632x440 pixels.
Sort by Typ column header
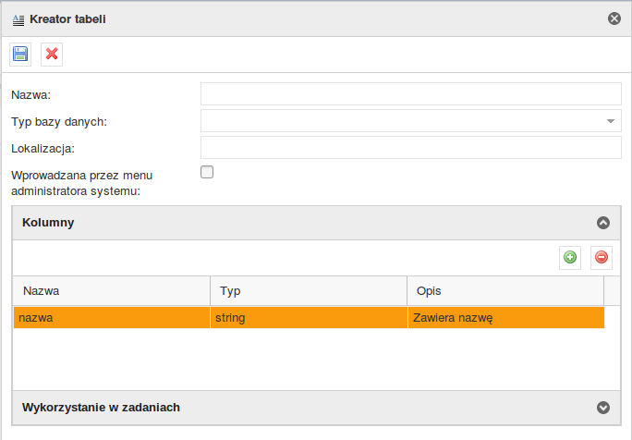[x=309, y=291]
